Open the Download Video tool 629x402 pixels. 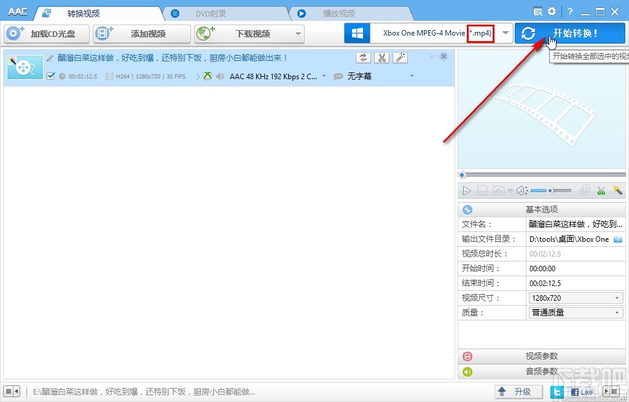pos(203,34)
